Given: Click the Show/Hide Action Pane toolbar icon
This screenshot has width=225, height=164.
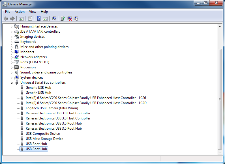Looking at the screenshot, I should (45, 19).
